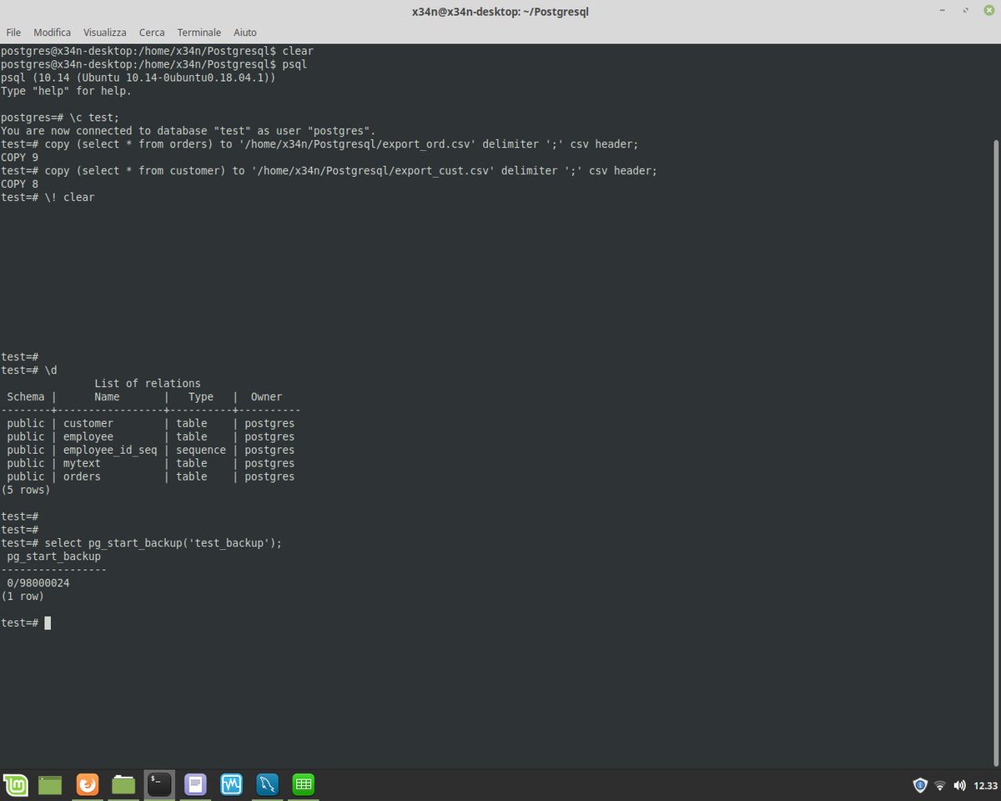Open MySQL Workbench dolphin icon
1001x801 pixels.
267,784
